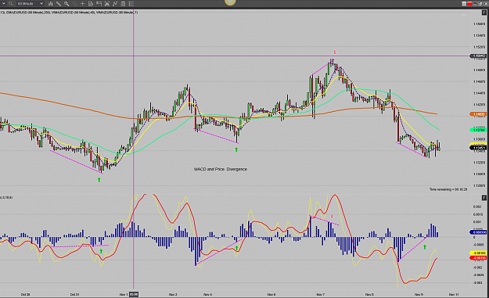This screenshot has height=298, width=489.
Task: Open the instrument selector dropdown arrow
Action: [x=4, y=3]
